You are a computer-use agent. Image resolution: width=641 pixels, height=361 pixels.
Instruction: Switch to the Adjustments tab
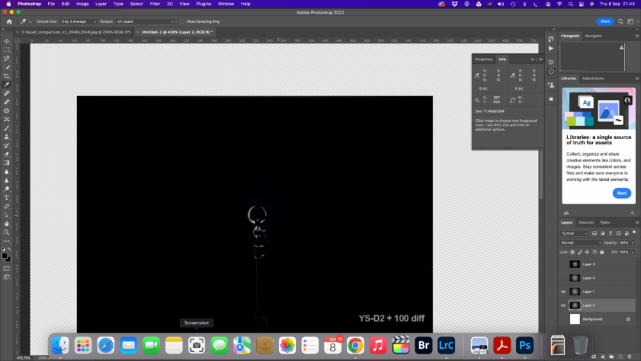pyautogui.click(x=593, y=78)
